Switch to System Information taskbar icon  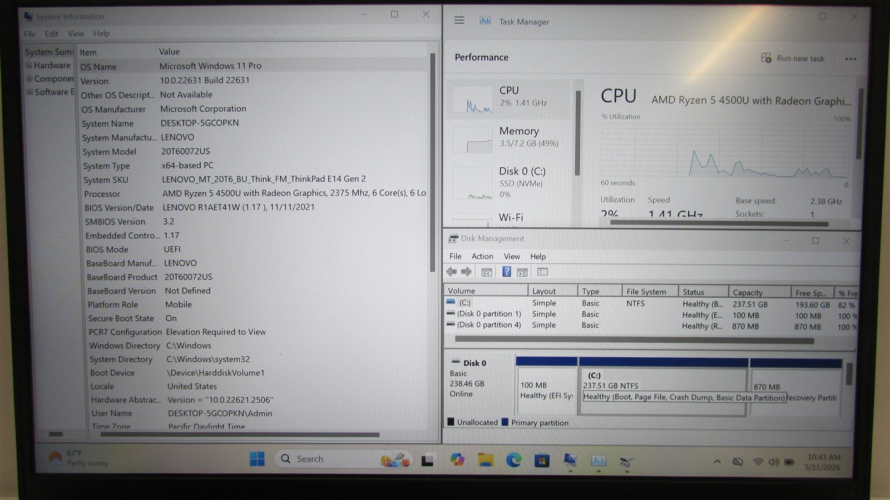point(570,461)
